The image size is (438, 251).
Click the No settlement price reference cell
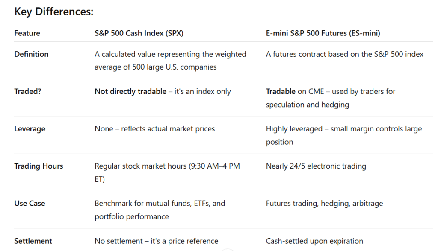pyautogui.click(x=157, y=241)
